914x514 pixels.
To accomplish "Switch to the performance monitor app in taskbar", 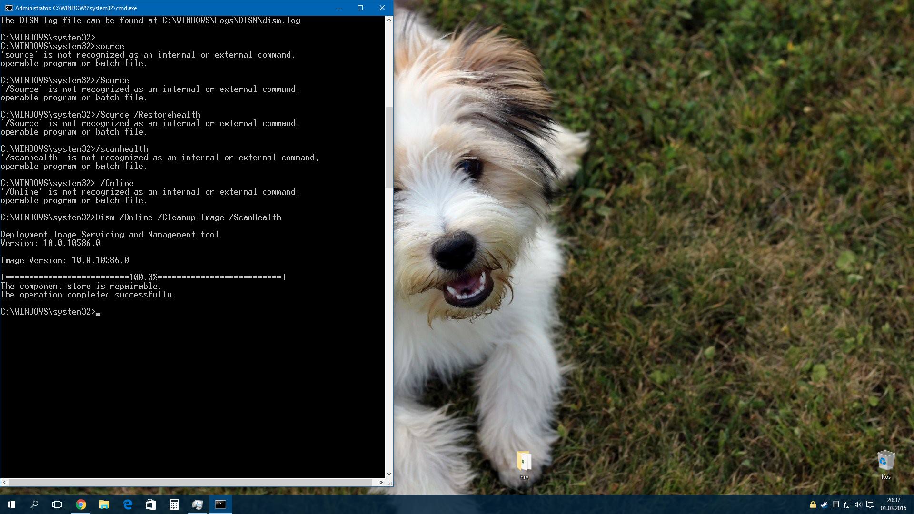I will tap(197, 504).
